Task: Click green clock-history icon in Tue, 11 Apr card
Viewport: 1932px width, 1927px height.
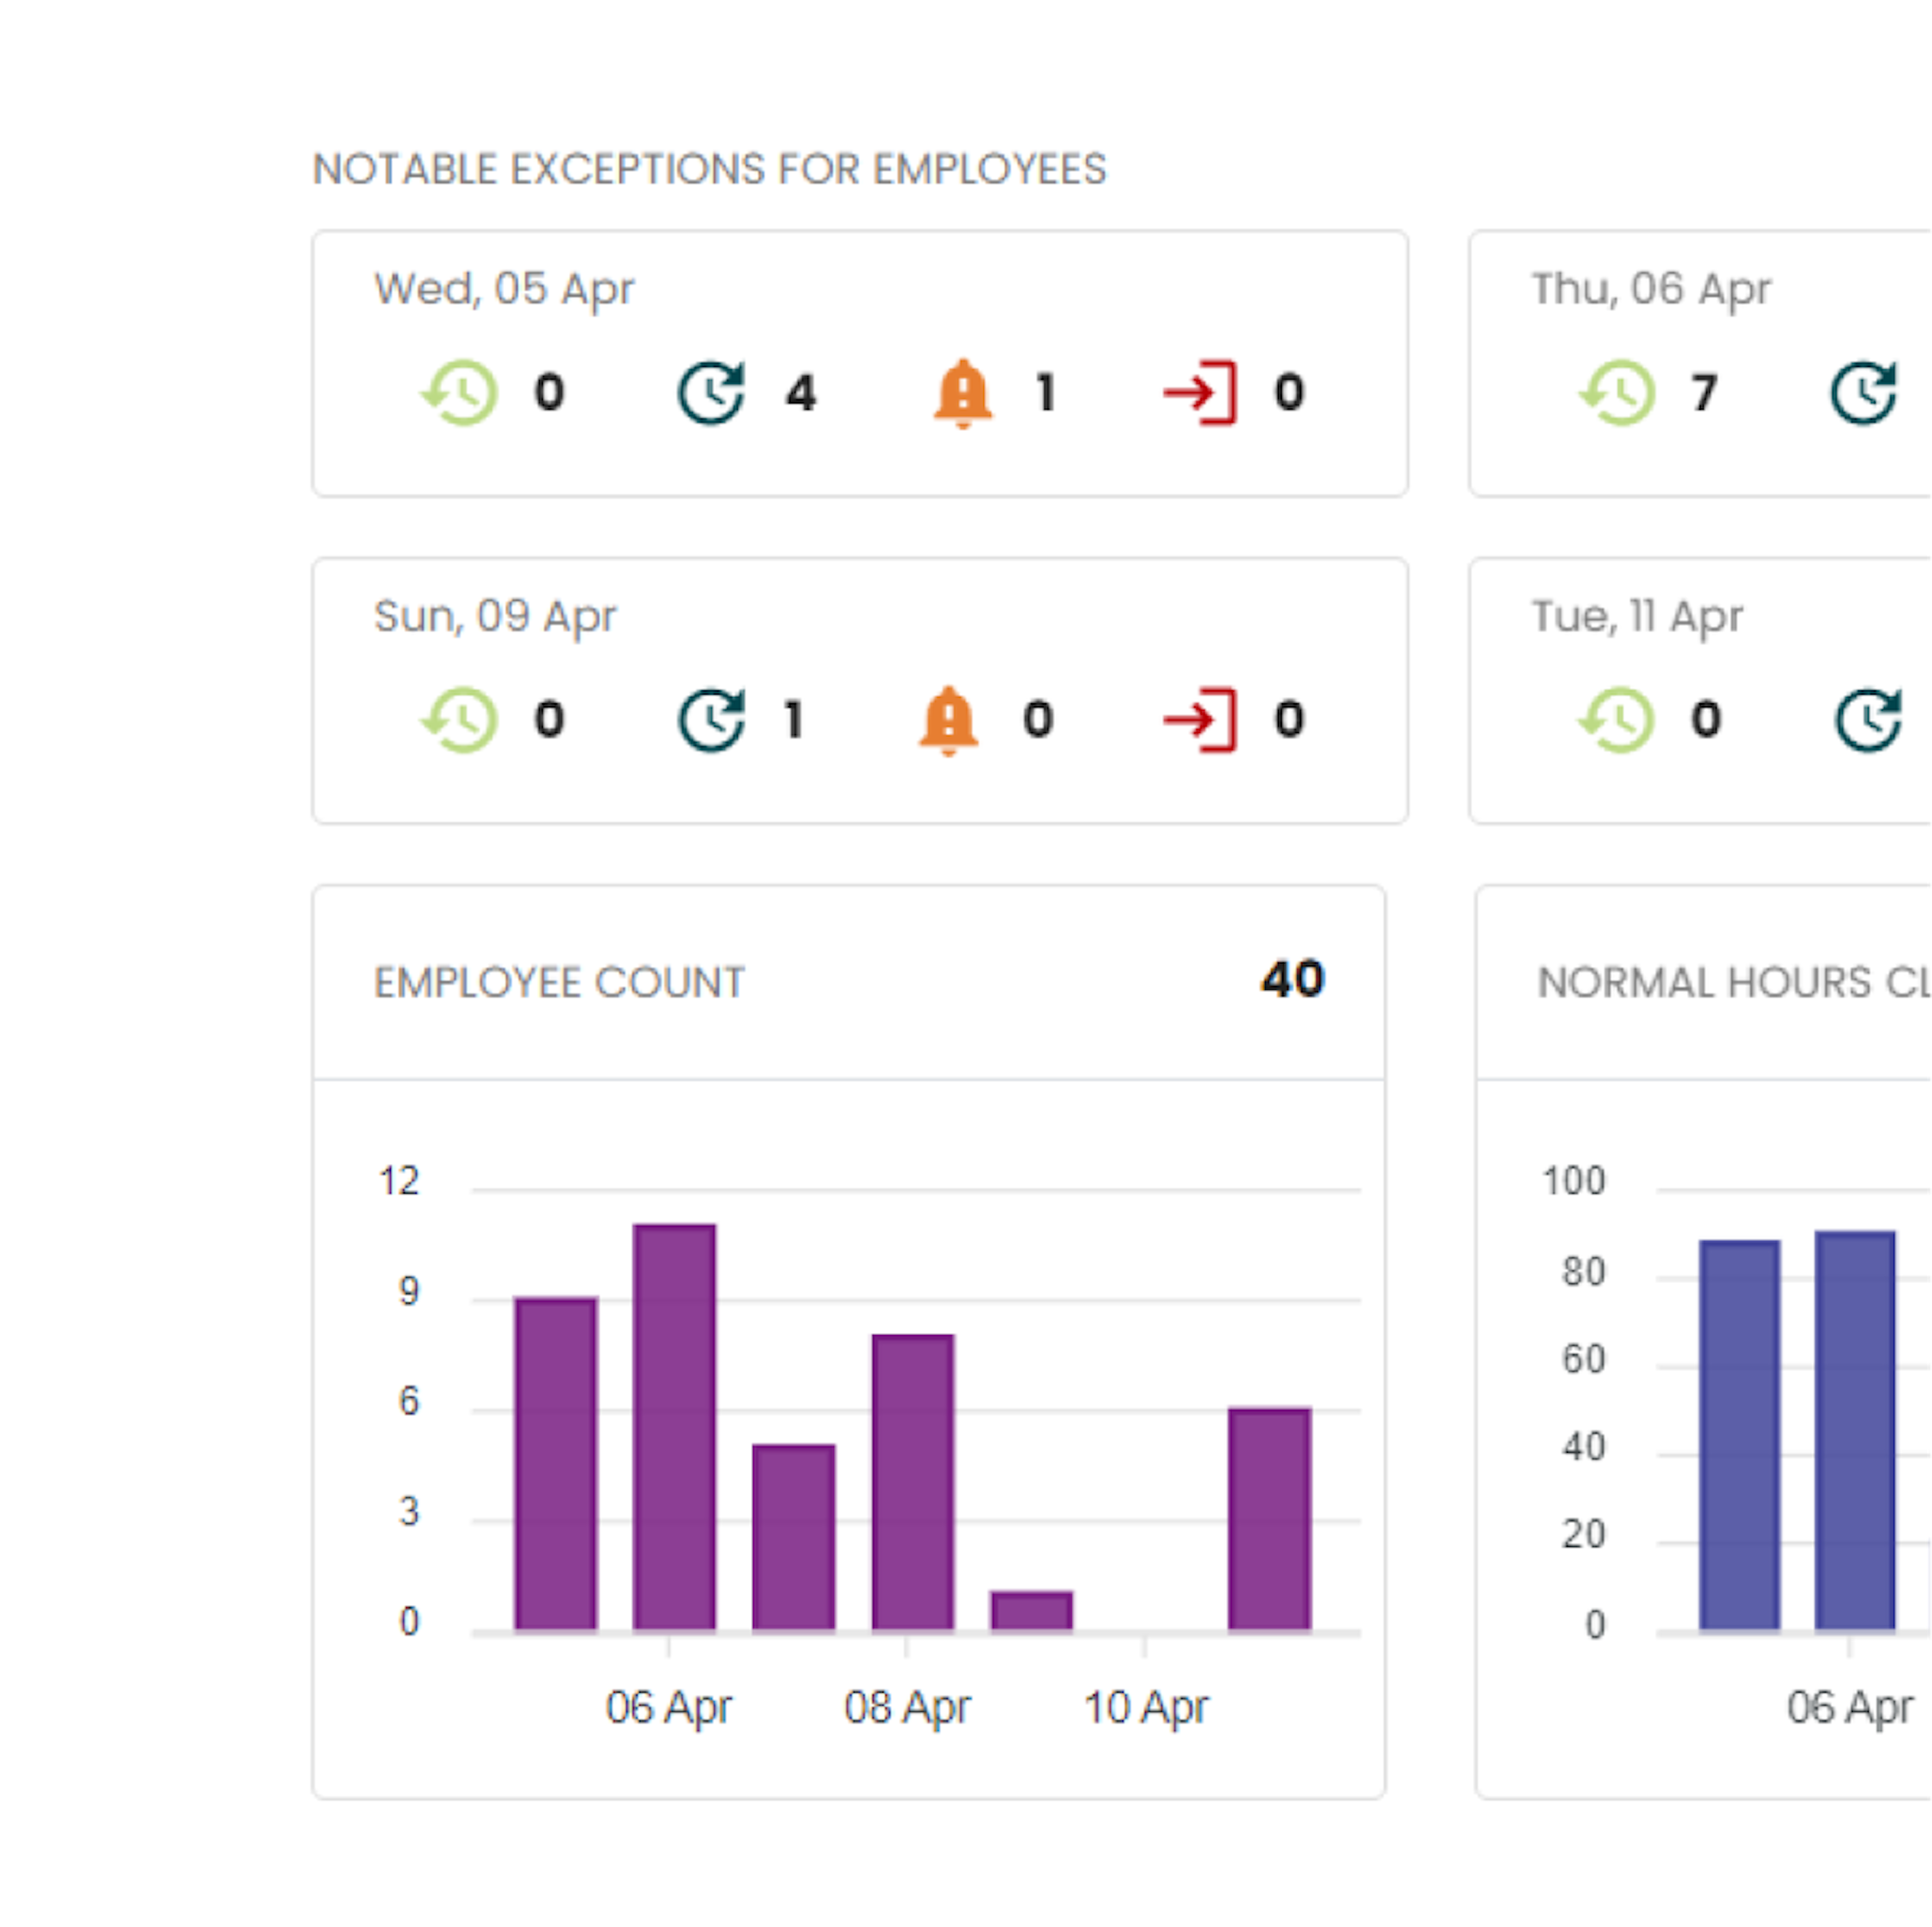Action: coord(1617,719)
